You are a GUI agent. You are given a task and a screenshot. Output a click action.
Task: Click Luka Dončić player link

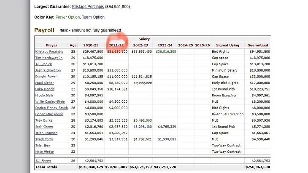(x=45, y=89)
